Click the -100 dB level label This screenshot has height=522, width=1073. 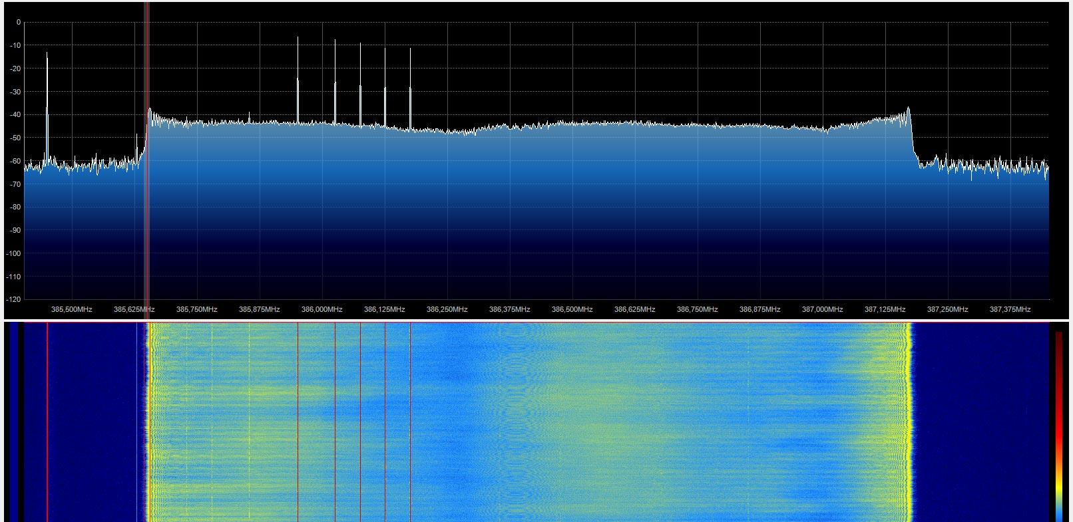[13, 253]
